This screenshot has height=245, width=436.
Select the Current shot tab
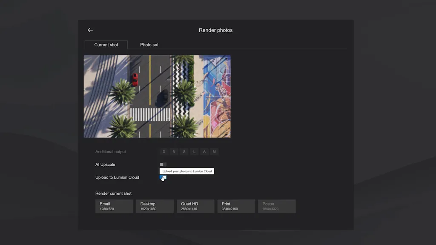tap(106, 45)
